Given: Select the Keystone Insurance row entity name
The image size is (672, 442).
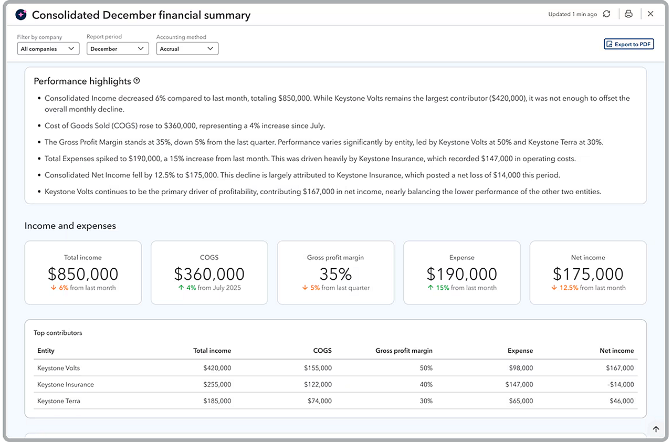Looking at the screenshot, I should click(x=66, y=385).
